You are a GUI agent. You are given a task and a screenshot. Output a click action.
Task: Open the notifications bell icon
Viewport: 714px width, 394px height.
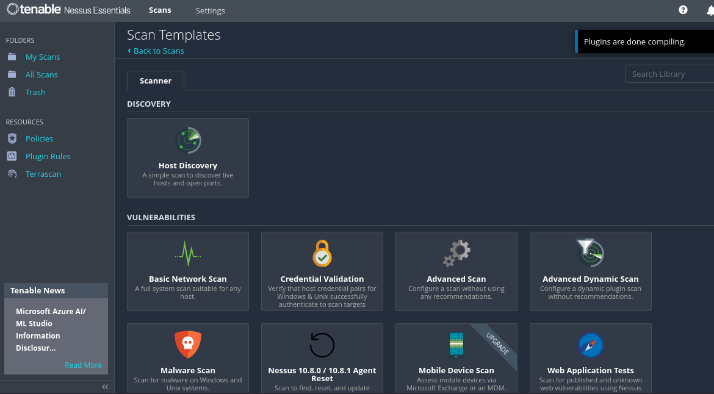pos(710,10)
